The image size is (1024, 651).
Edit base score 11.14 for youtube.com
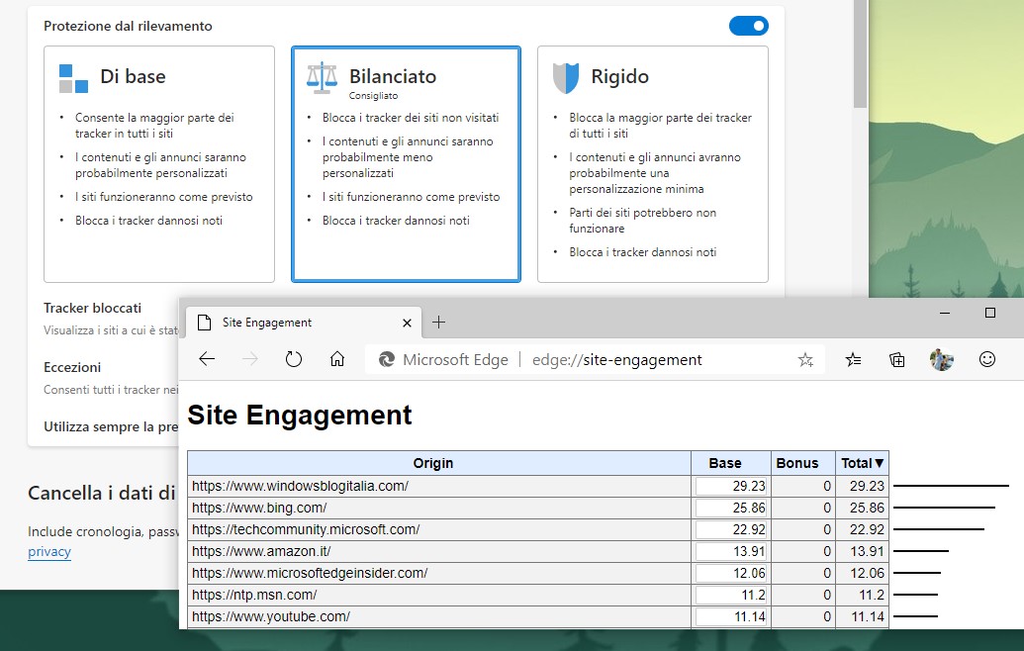click(731, 616)
